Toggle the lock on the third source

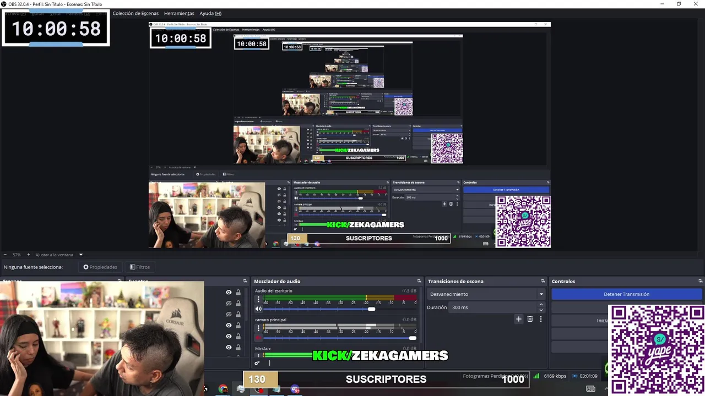coord(238,315)
